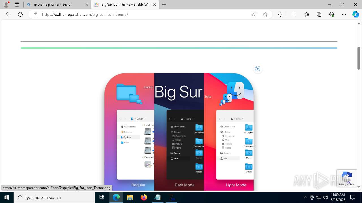Viewport: 362px width, 203px height.
Task: Show hidden system tray icons
Action: 305,197
